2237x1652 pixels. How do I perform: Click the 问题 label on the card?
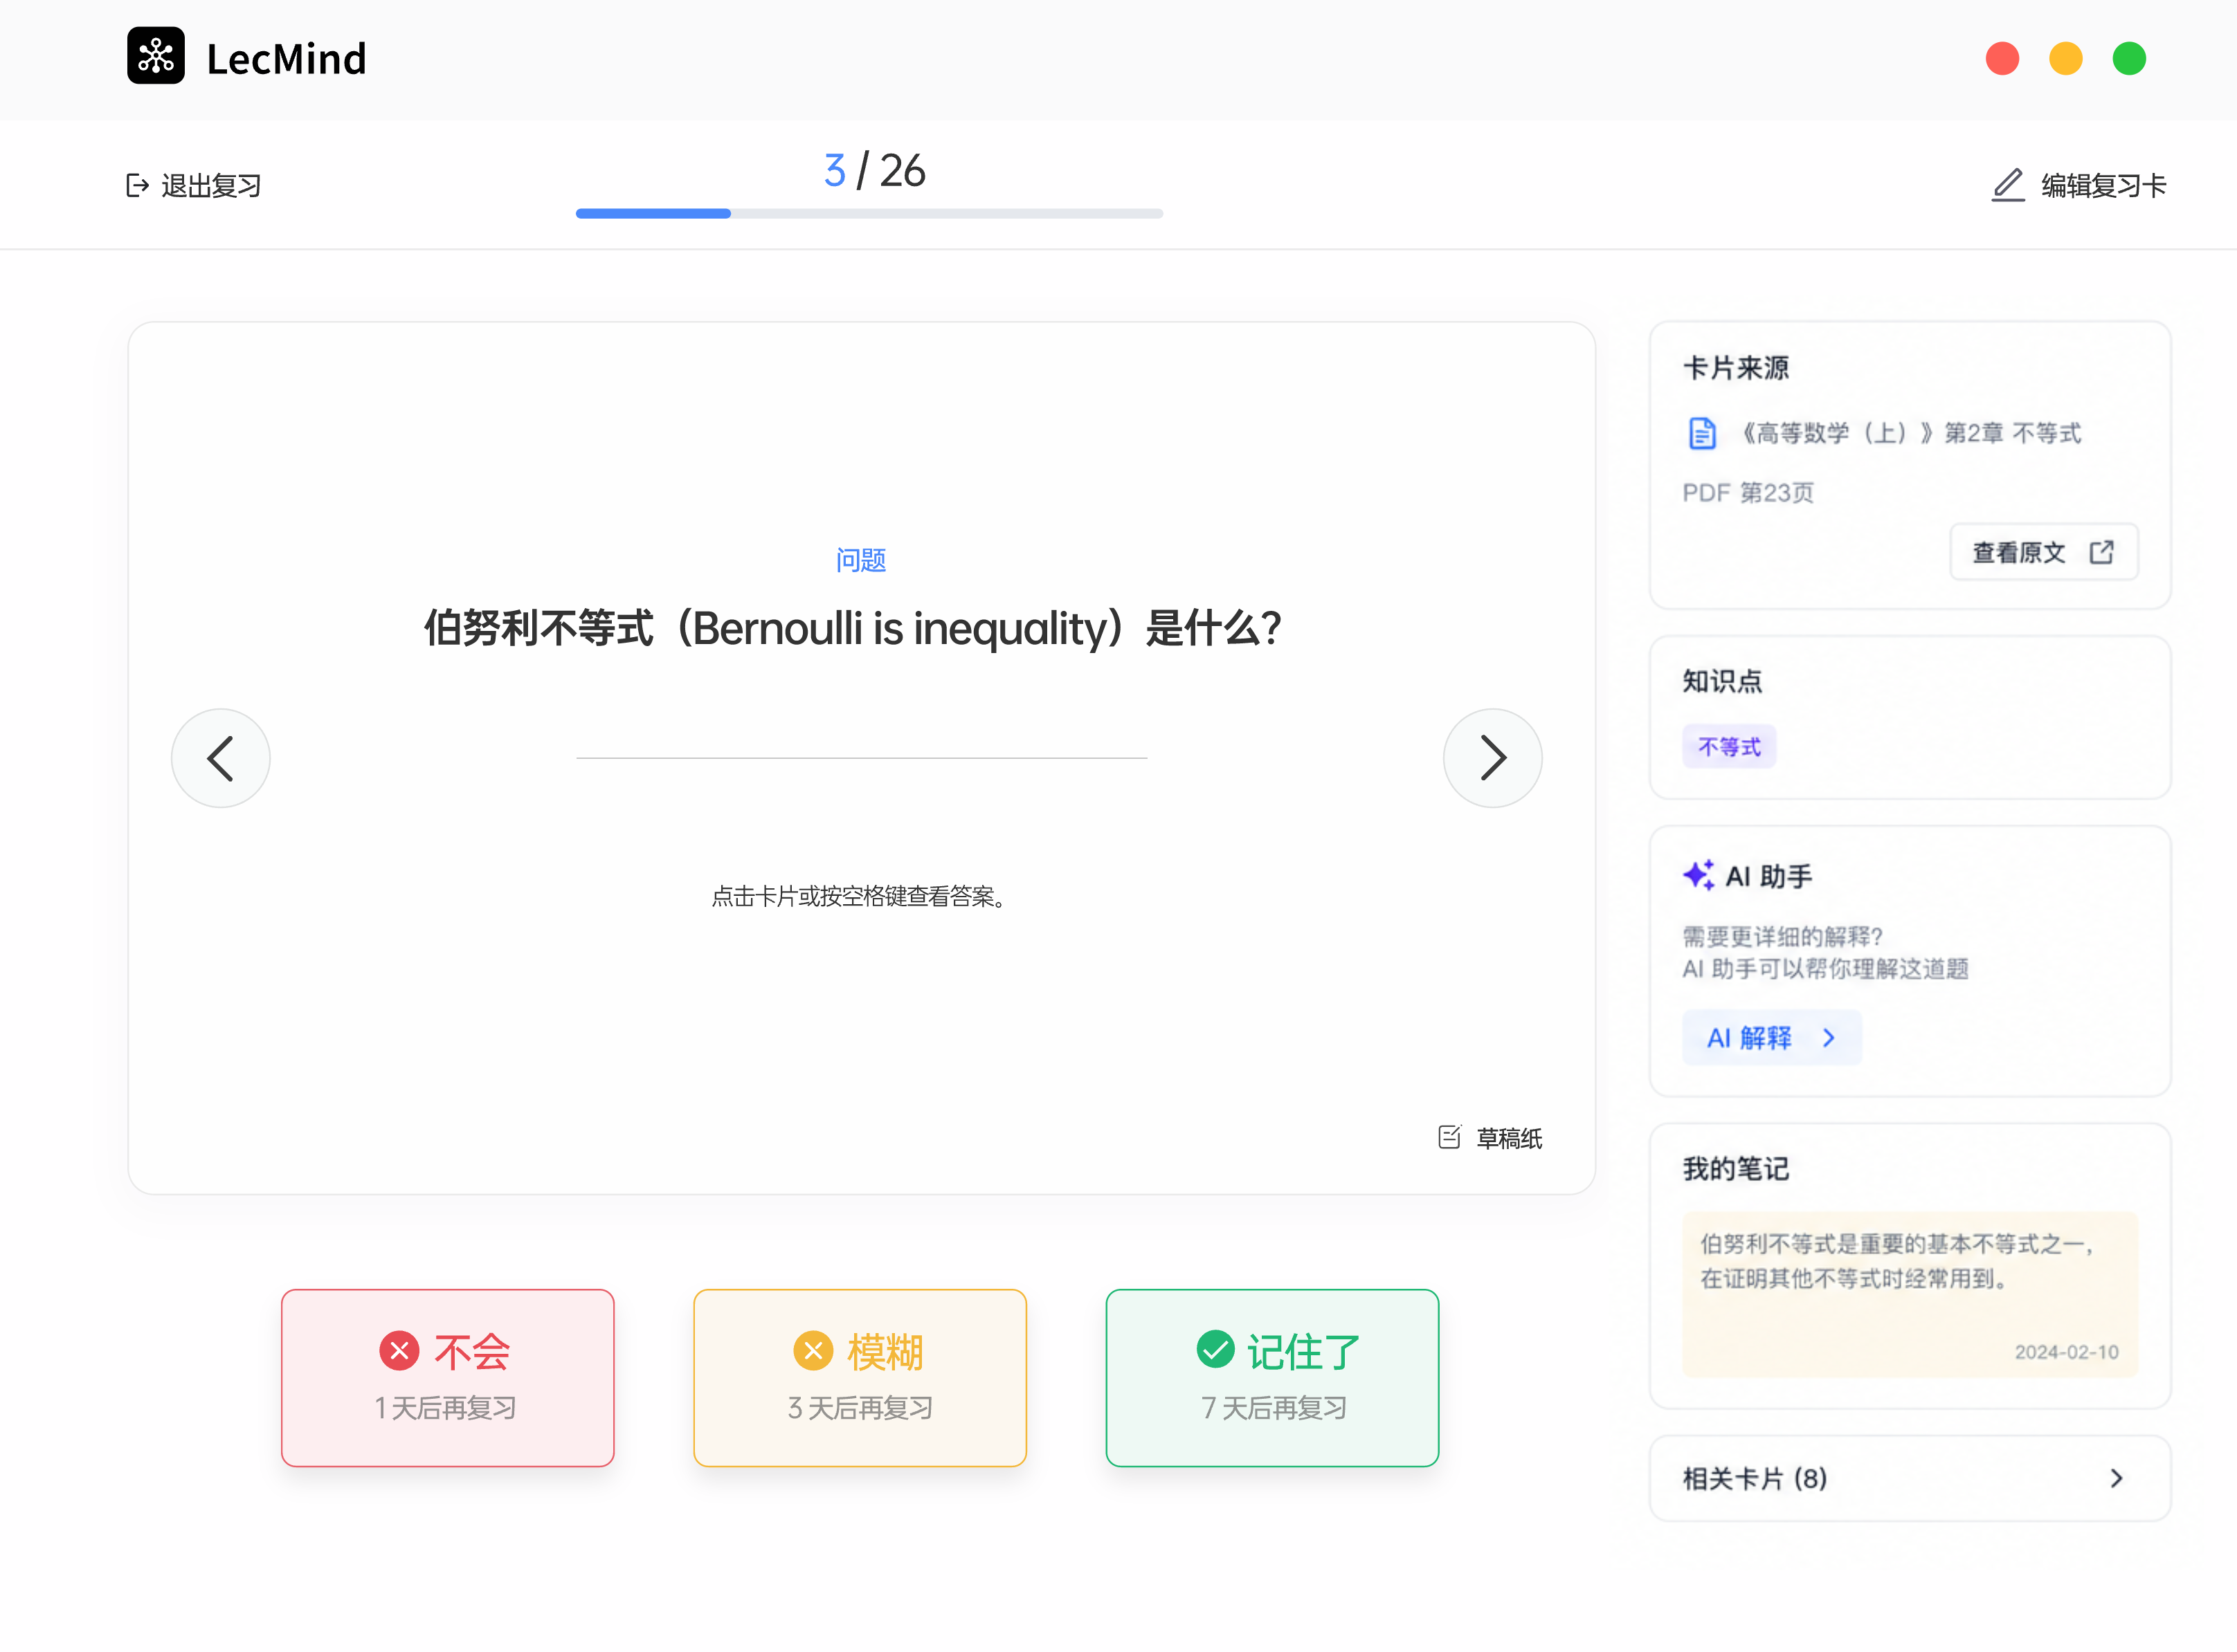[862, 560]
